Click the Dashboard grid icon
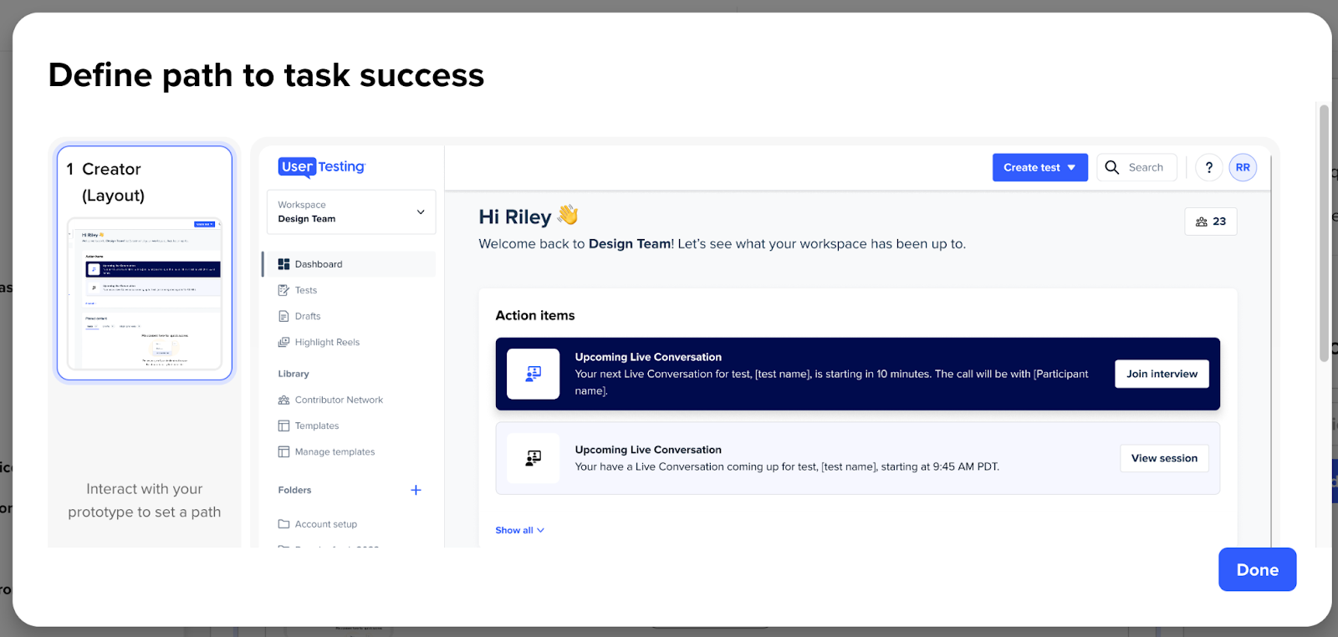The image size is (1338, 637). [283, 264]
